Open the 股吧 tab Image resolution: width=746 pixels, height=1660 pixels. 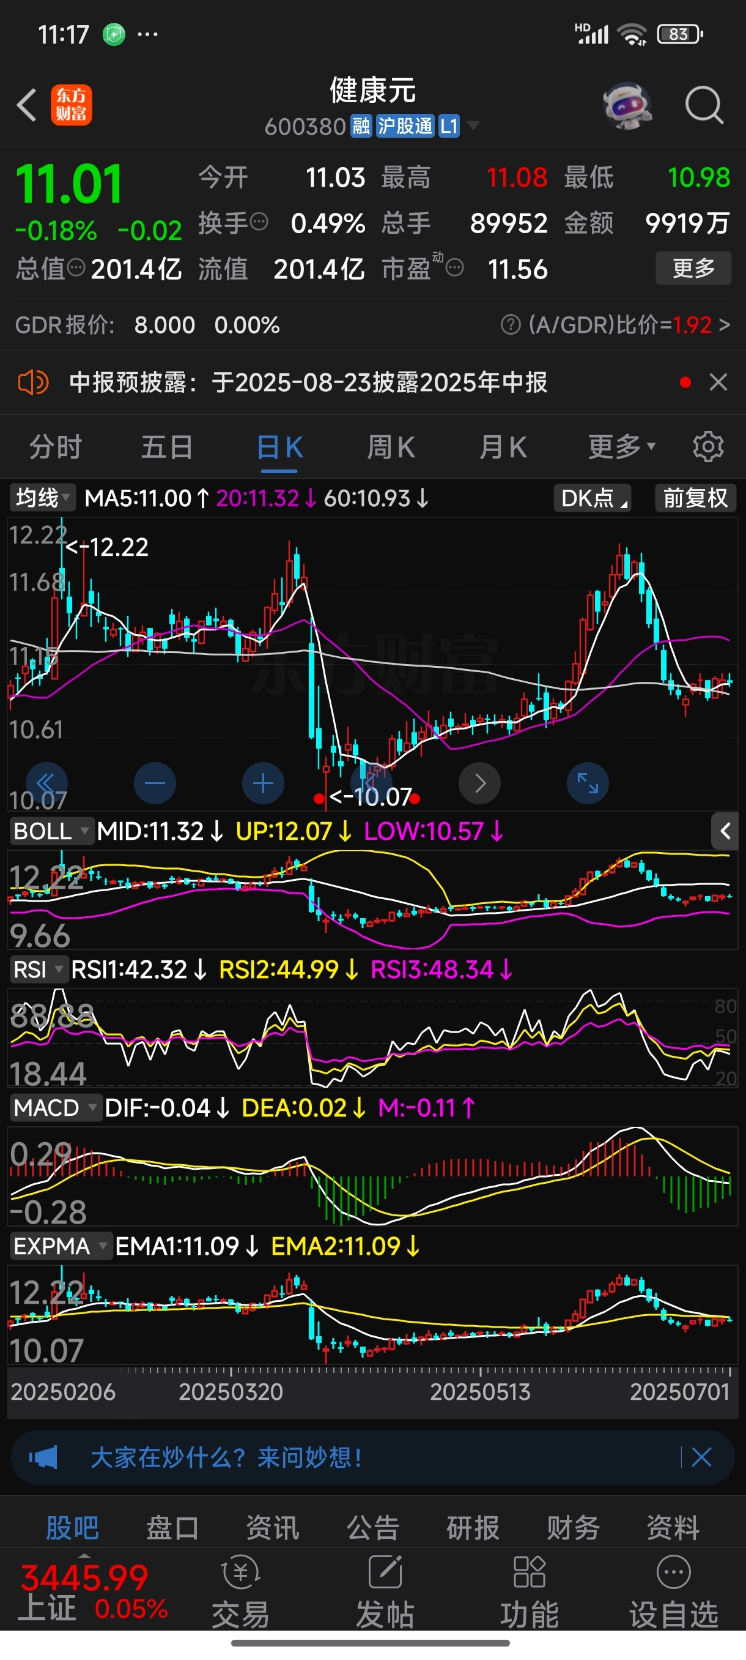(x=72, y=1528)
